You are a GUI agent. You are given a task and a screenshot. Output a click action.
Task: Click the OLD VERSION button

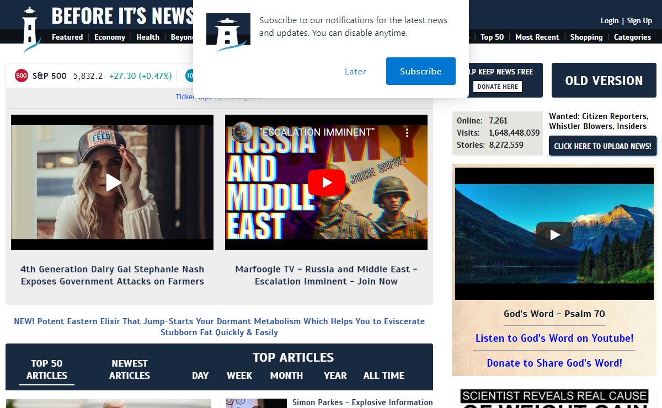pos(604,80)
